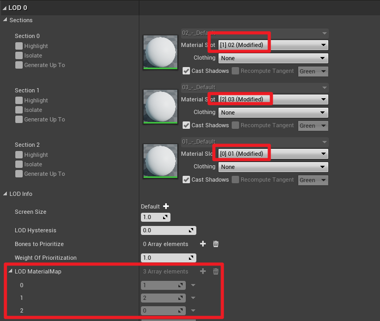Image resolution: width=380 pixels, height=321 pixels.
Task: Toggle Recompute Tangent for Section 2
Action: (x=235, y=180)
